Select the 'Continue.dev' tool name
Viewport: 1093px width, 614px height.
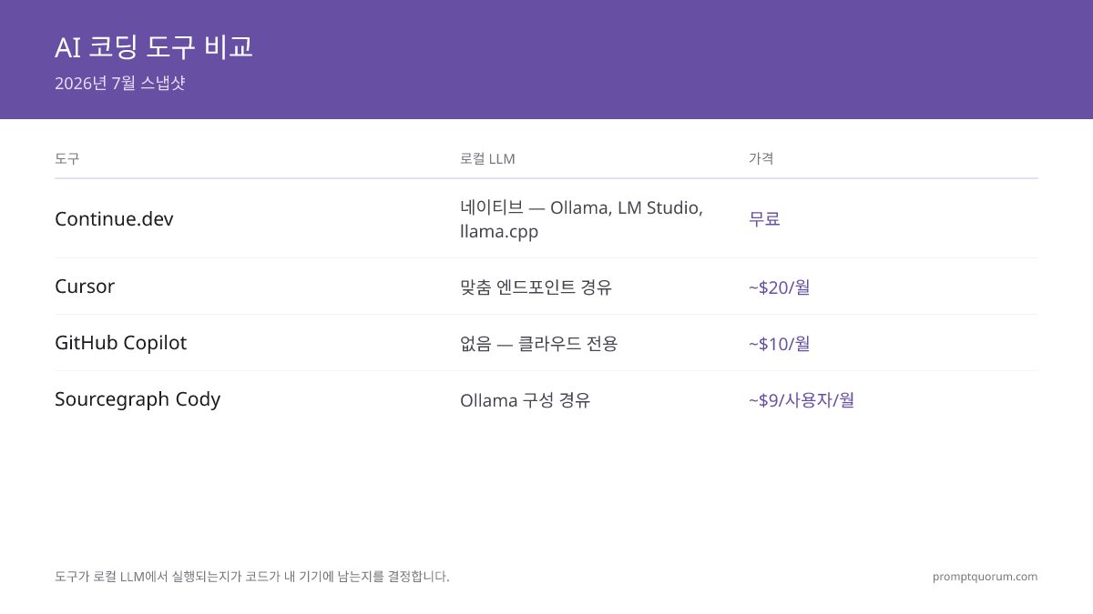tap(114, 219)
